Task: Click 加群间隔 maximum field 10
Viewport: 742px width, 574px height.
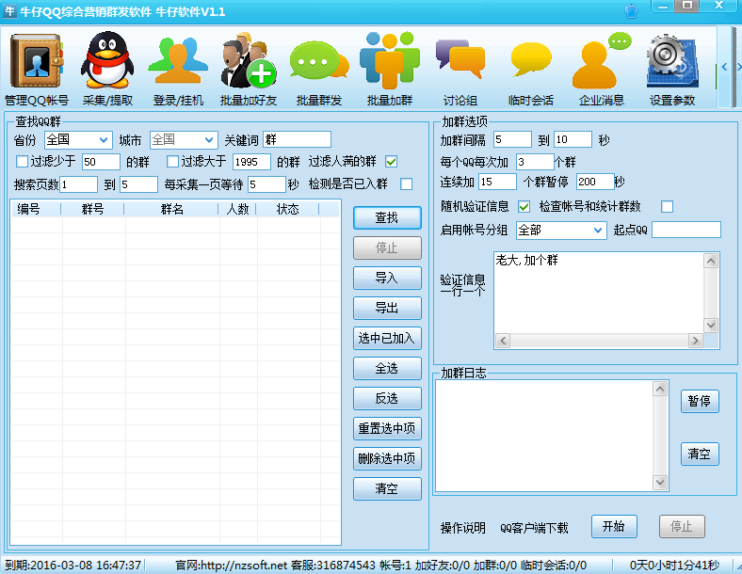Action: (x=573, y=139)
